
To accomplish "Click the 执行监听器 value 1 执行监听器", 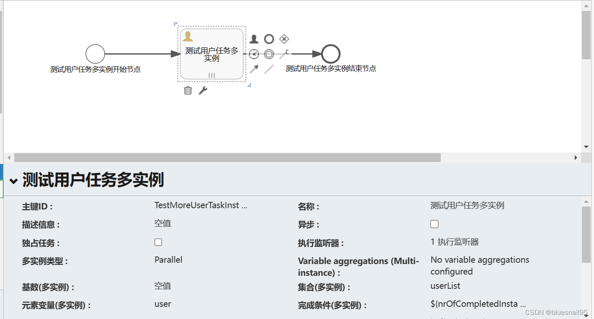I will (455, 242).
